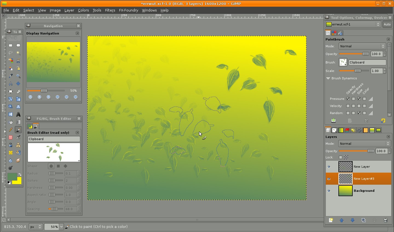This screenshot has height=232, width=394.
Task: Toggle the Pressure Opacity checkbox
Action: pos(348,99)
